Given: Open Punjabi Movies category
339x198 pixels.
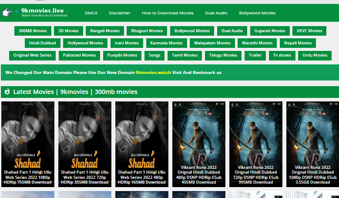Looking at the screenshot, I should tap(122, 55).
